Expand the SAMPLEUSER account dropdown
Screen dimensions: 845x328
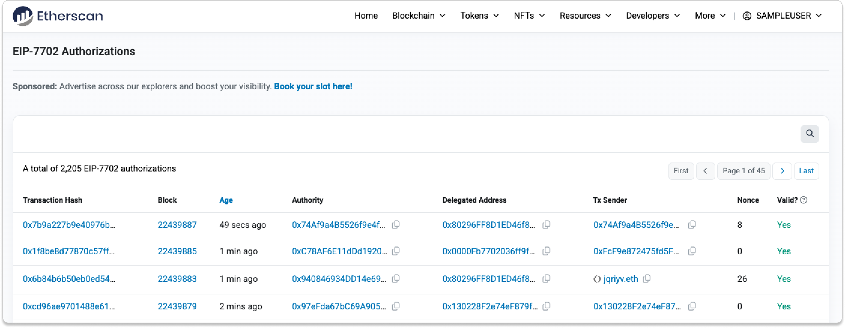pyautogui.click(x=783, y=16)
